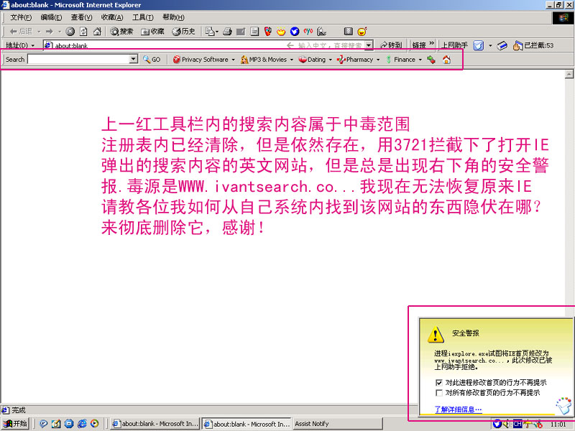
Task: Uncheck 对此进程修改首页的行为不再提示
Action: tap(438, 383)
